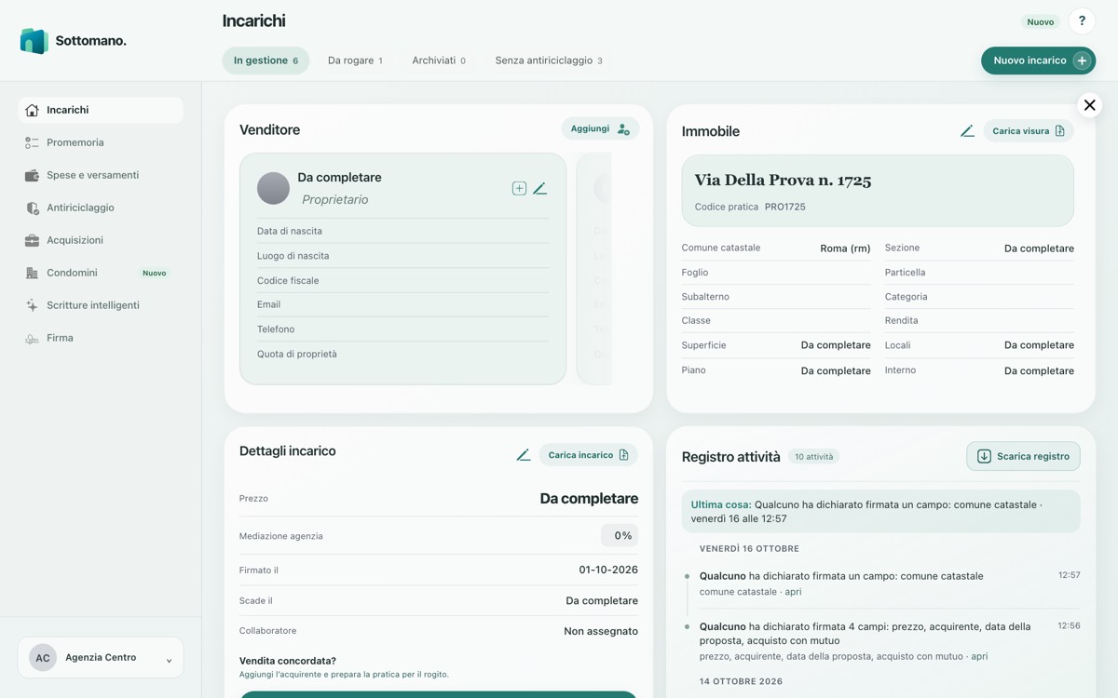Edit the Da completare seller with pencil icon

[539, 188]
